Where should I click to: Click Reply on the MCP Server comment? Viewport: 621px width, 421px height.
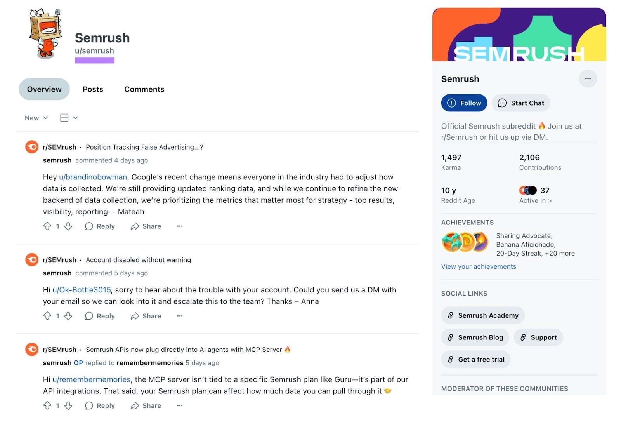point(100,405)
